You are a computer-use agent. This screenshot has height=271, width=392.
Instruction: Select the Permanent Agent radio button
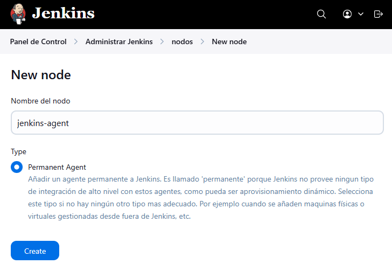17,167
